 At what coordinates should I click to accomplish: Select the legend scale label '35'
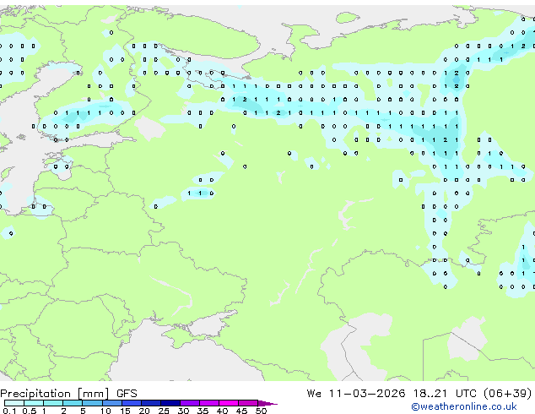coord(203,411)
